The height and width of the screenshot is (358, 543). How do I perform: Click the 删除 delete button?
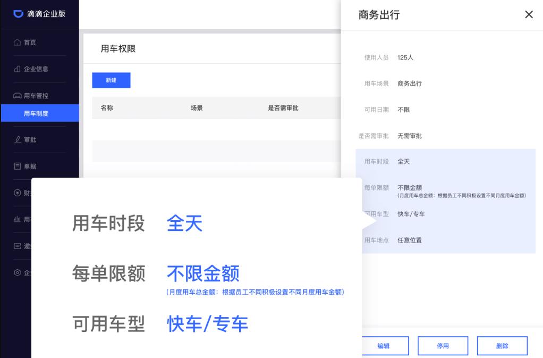click(x=502, y=346)
